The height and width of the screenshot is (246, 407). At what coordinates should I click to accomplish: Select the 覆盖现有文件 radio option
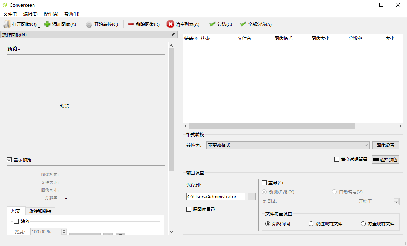coord(362,223)
